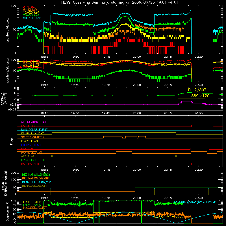Select the '6-12 keV' legend label

[30, 10]
